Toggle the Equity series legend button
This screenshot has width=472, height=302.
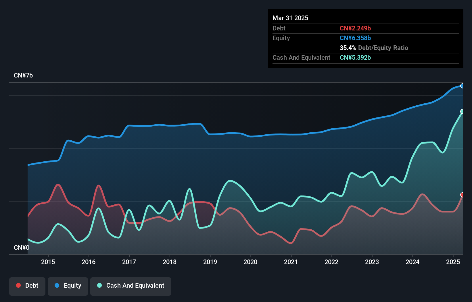coord(68,286)
